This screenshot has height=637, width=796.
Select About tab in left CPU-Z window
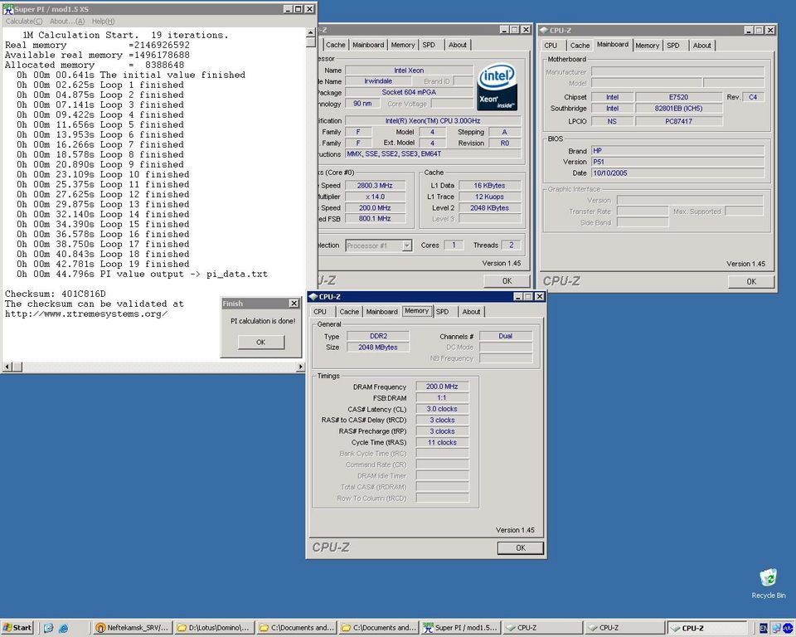coord(458,45)
